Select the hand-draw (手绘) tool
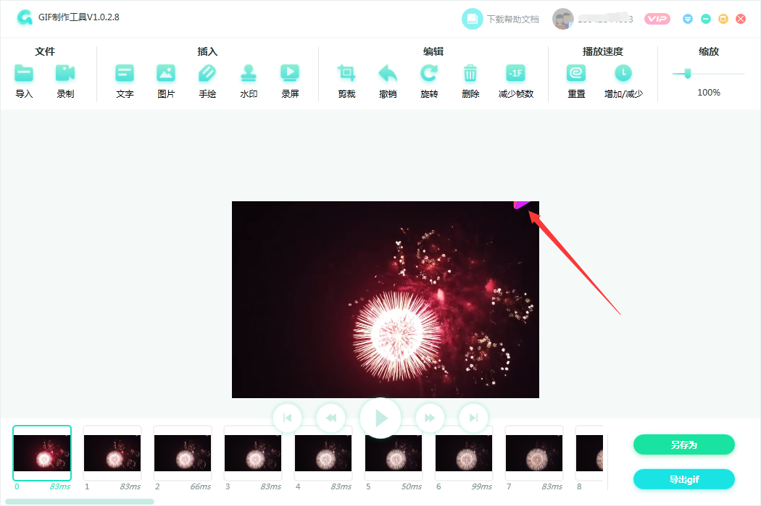This screenshot has width=761, height=506. (207, 74)
